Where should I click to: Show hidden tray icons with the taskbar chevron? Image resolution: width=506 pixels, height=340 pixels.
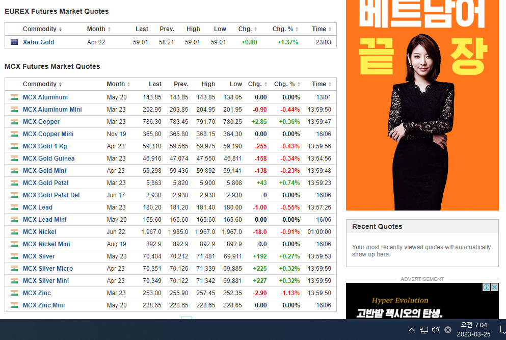click(411, 330)
